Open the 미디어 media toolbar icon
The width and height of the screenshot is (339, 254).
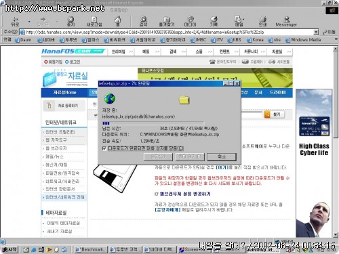point(191,22)
